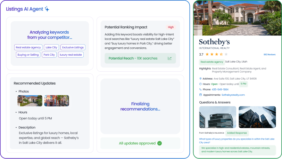Click the Description bullet label
Viewport: 282px width, 159px height.
pyautogui.click(x=27, y=127)
